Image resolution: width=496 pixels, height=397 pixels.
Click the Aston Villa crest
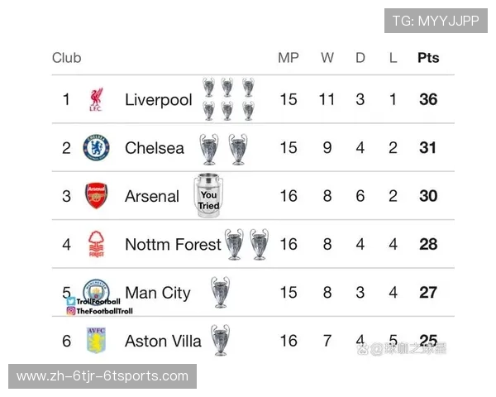[96, 340]
